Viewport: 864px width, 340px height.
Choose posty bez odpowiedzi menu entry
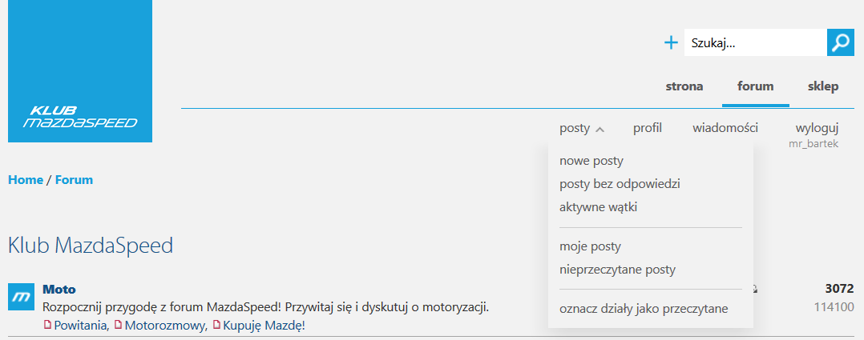(x=620, y=184)
